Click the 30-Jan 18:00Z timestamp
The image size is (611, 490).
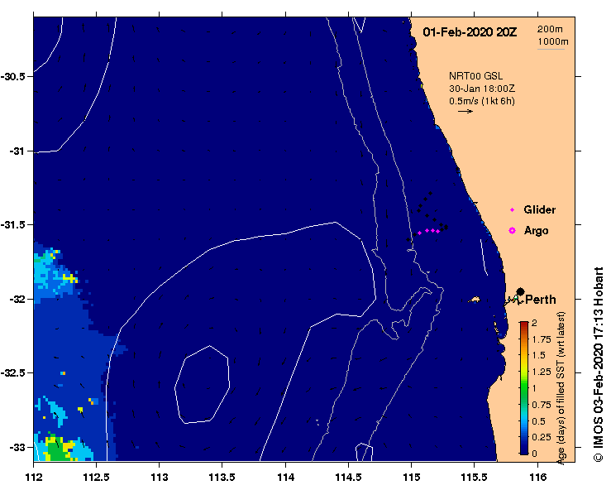pos(482,89)
